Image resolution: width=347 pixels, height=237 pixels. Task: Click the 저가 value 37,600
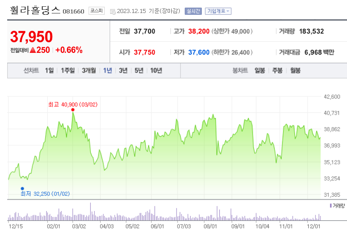click(199, 52)
